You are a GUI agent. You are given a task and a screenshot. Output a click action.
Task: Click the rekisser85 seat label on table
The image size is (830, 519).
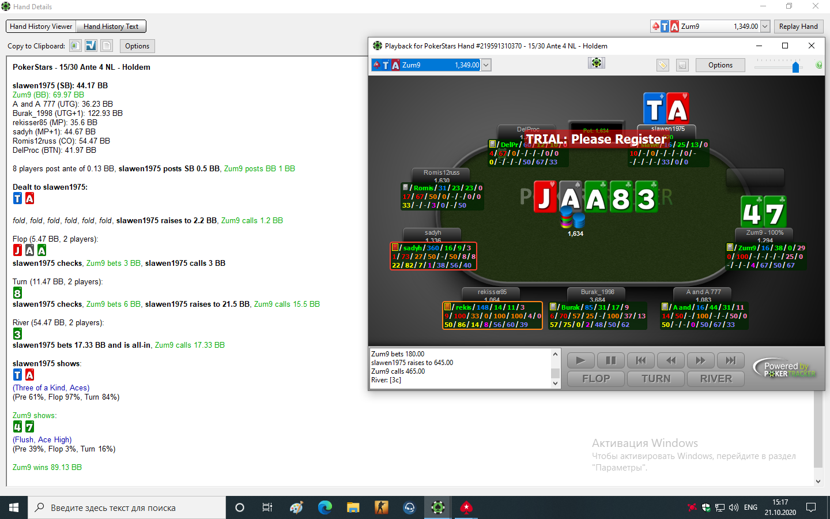(x=492, y=292)
